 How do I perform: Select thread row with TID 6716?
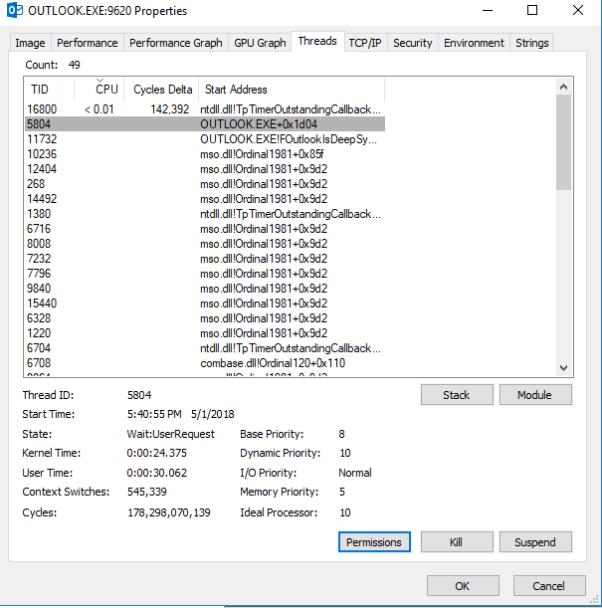(205, 229)
